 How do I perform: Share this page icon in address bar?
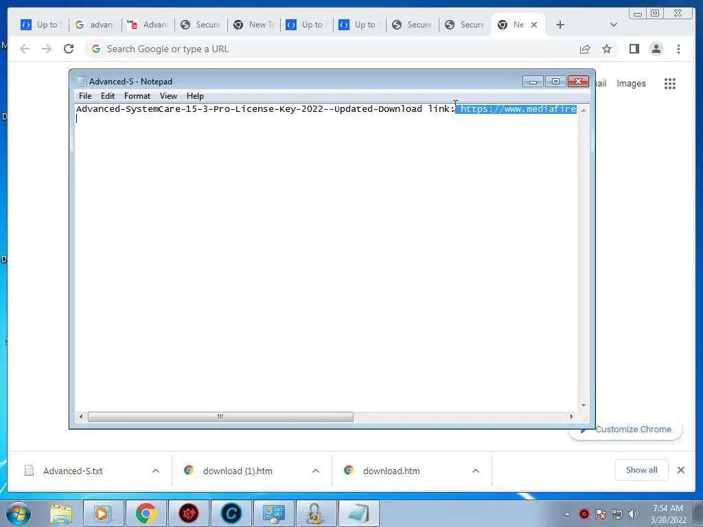point(585,49)
